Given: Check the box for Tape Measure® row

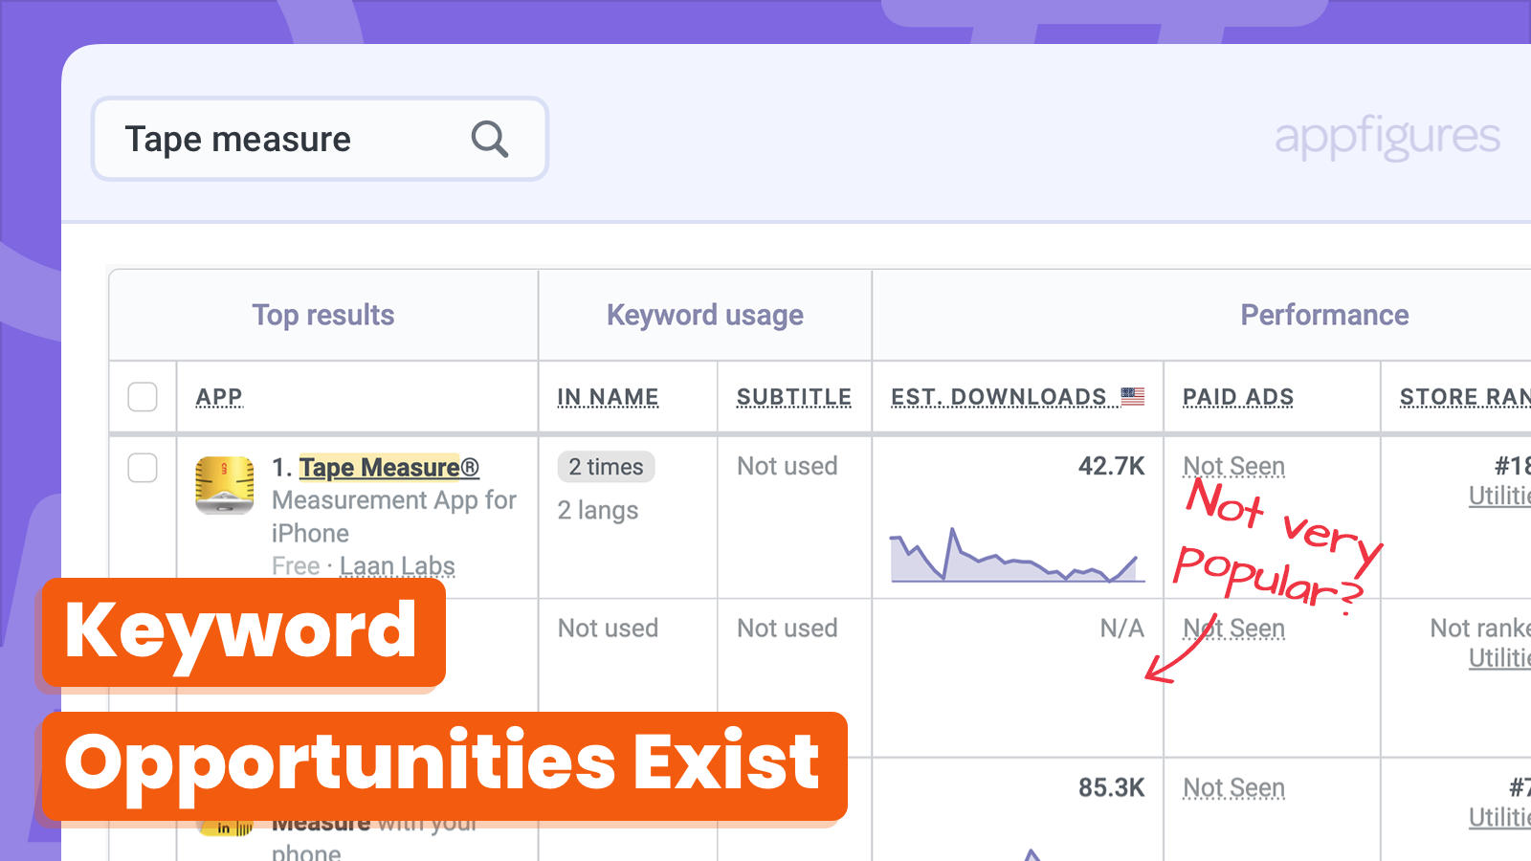Looking at the screenshot, I should pos(143,468).
